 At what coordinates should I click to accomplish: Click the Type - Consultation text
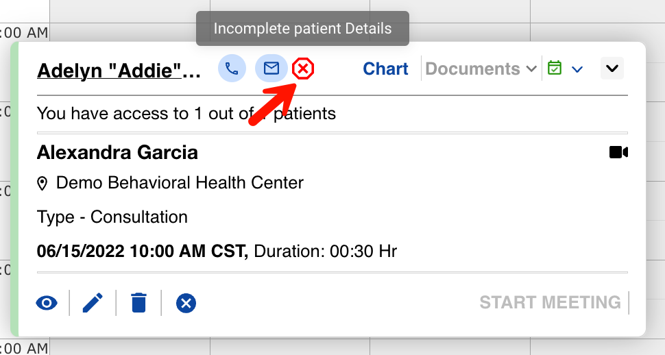point(112,217)
